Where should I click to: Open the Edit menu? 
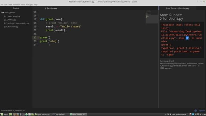pyautogui.click(x=6, y=5)
